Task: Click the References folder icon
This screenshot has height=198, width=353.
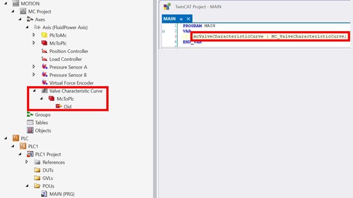Action: point(37,162)
